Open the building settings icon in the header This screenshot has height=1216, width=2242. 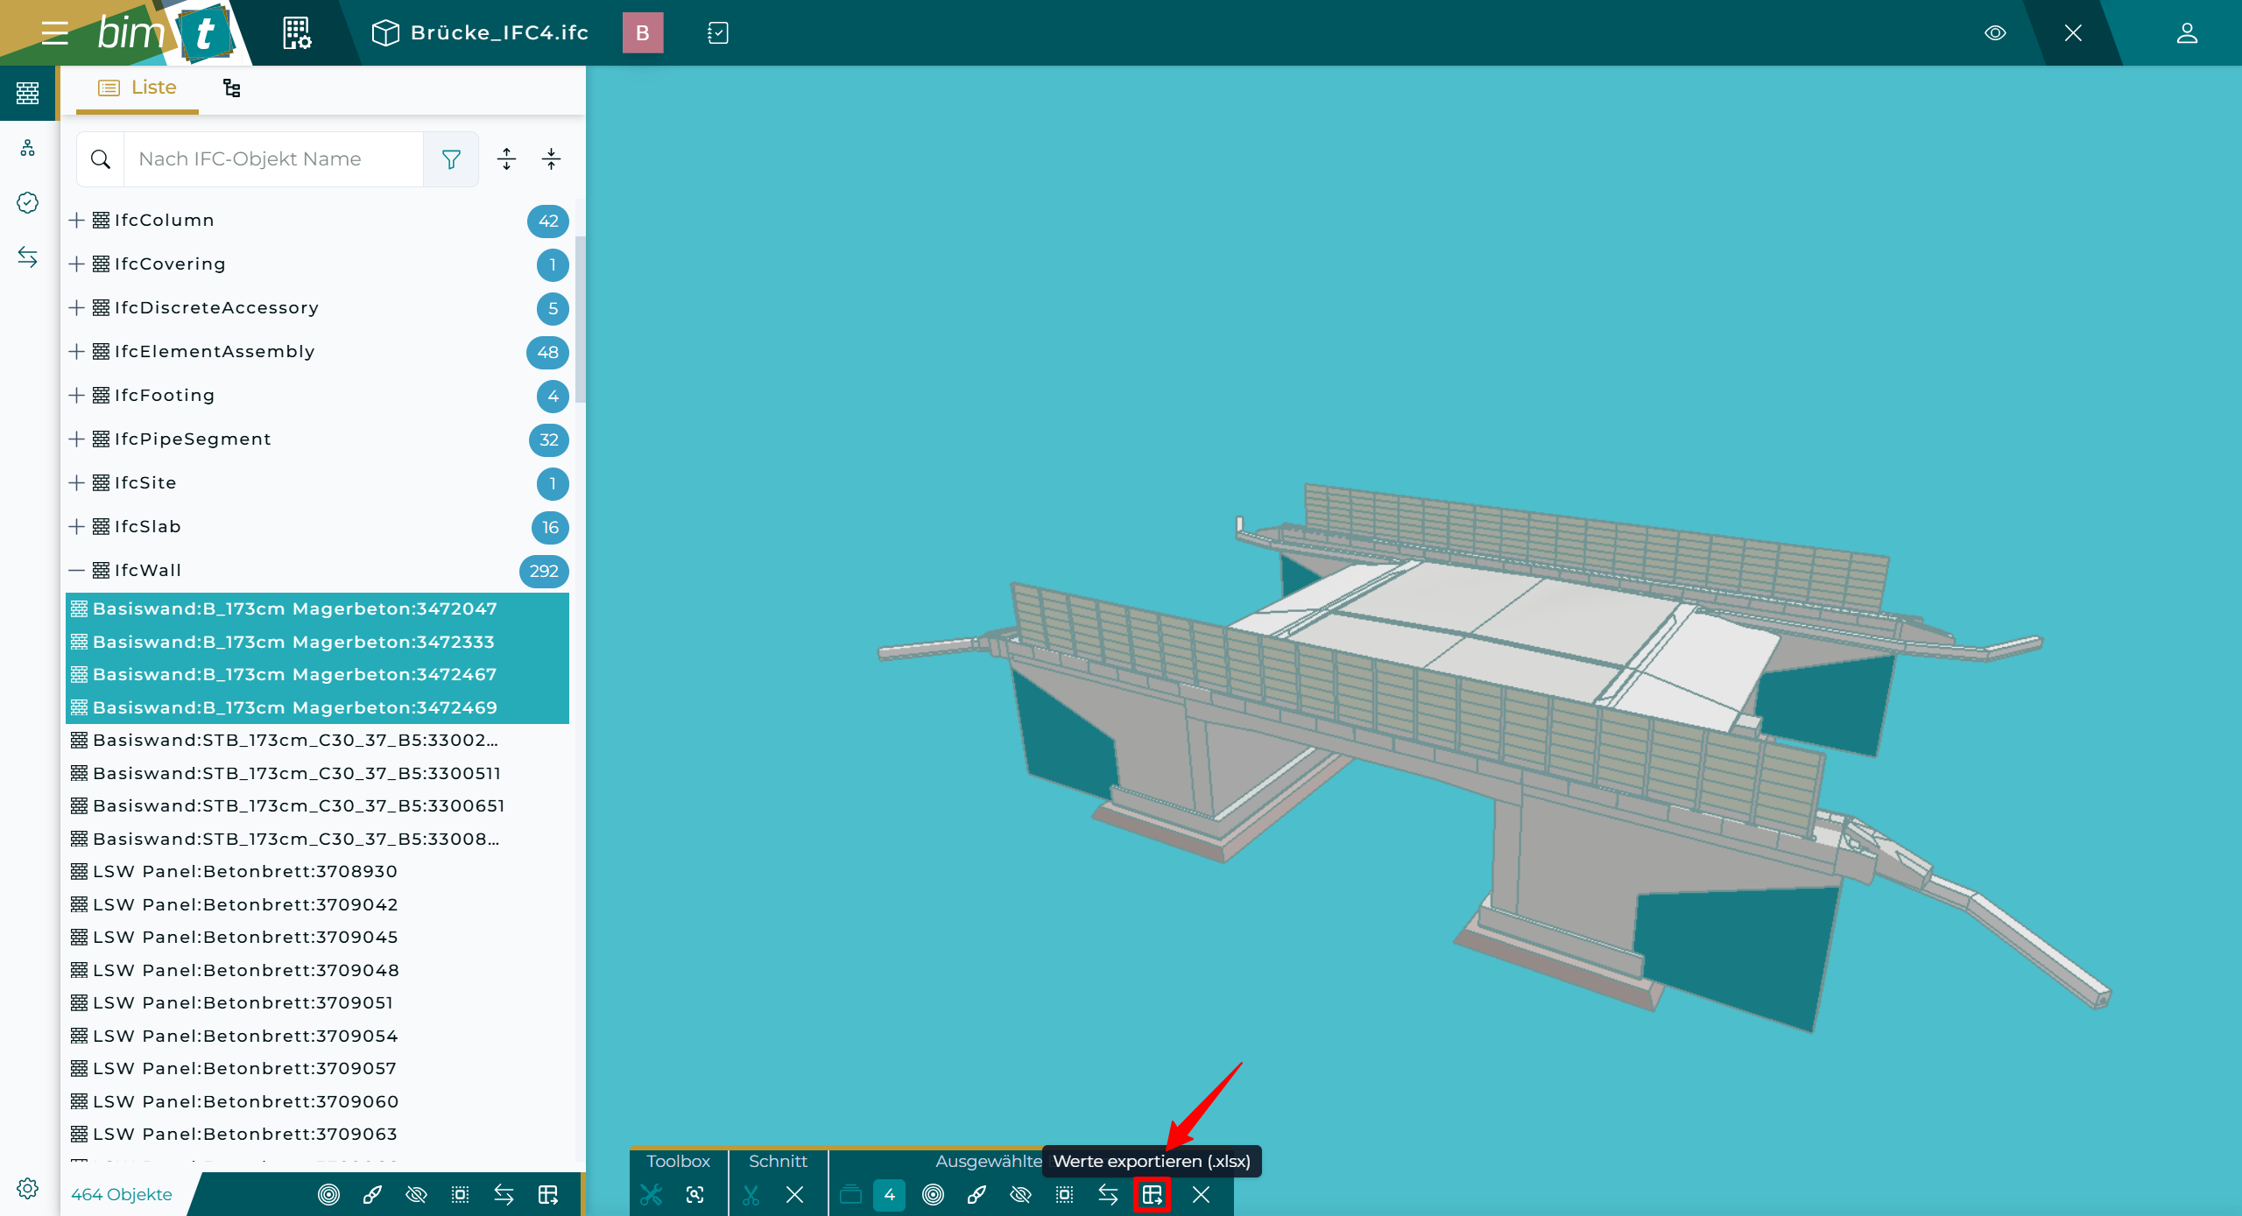[x=297, y=33]
